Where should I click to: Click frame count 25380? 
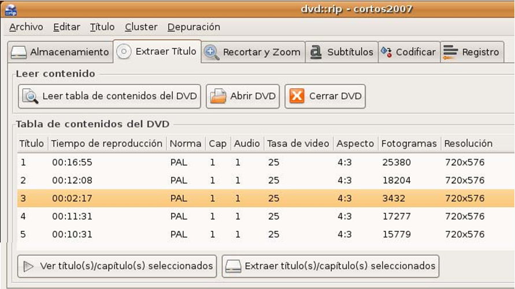(x=397, y=162)
